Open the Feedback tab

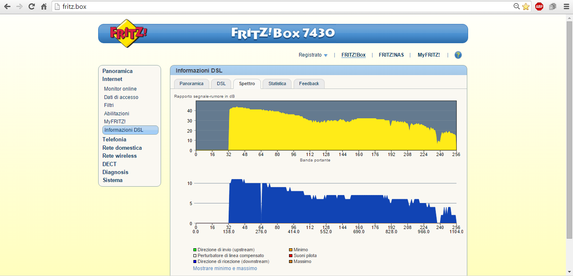point(309,84)
